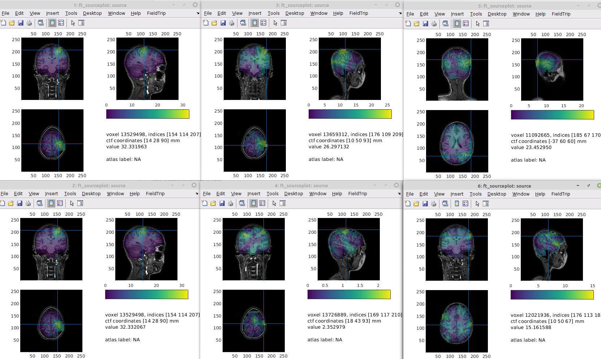The image size is (601, 359).
Task: Toggle Insert Colorbar in window 3 toolbar
Action: coord(255,23)
